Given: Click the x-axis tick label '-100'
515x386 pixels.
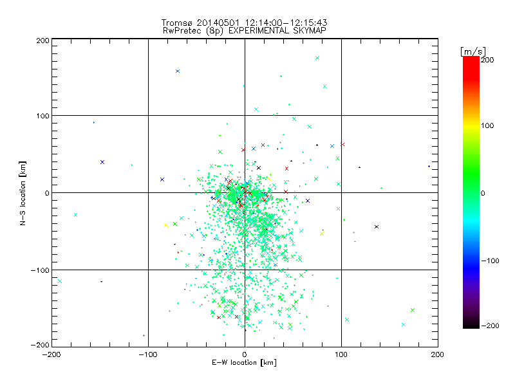Looking at the screenshot, I should tap(148, 354).
